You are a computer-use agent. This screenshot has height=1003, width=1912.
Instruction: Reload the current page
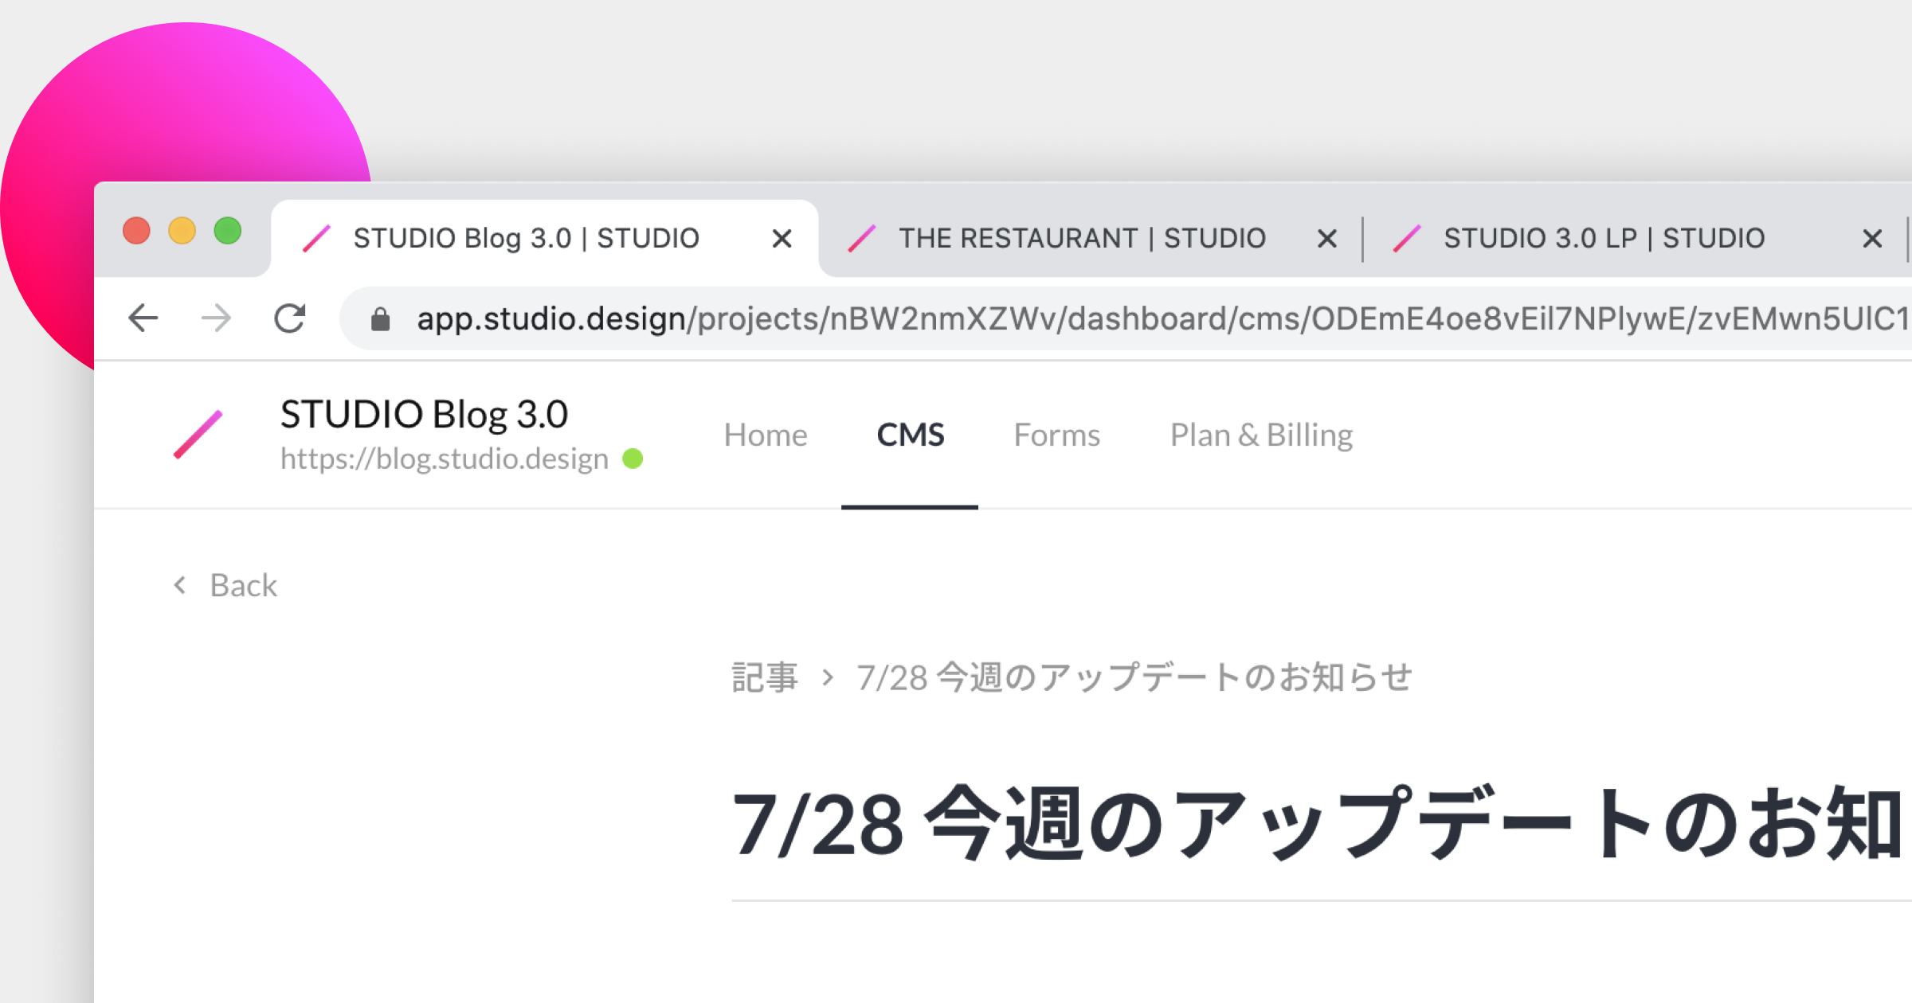(290, 318)
